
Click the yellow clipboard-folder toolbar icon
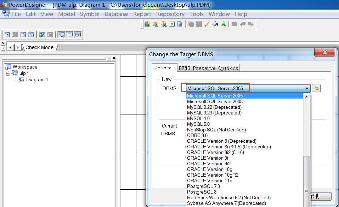click(156, 24)
